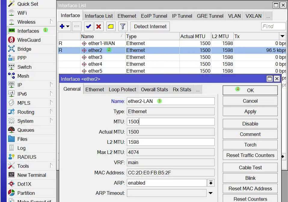Open the filter funnel icon
Screen dimensions: 288x202
coord(122,26)
